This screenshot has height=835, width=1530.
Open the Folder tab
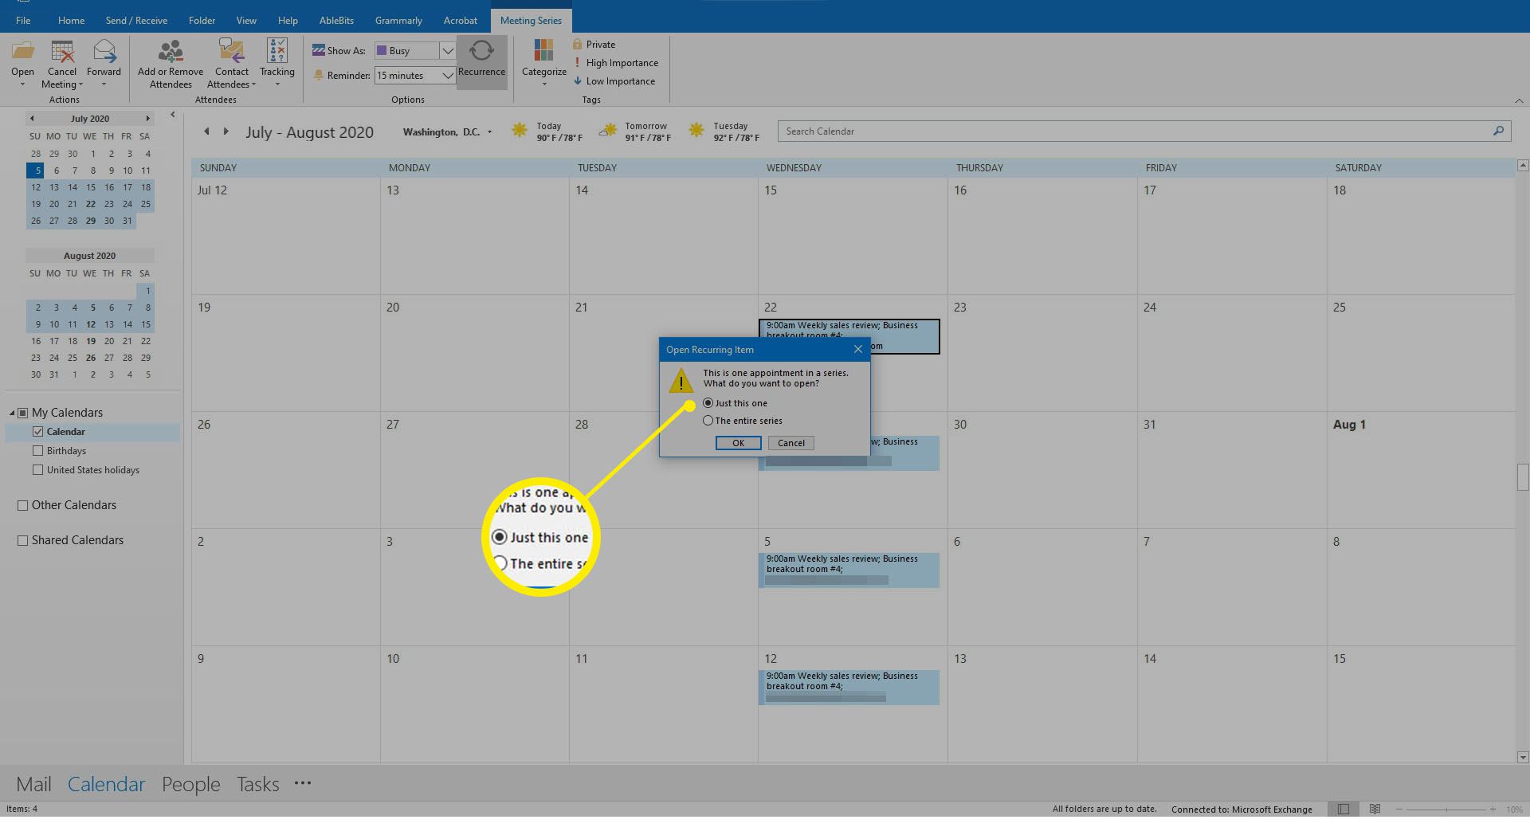pos(202,21)
